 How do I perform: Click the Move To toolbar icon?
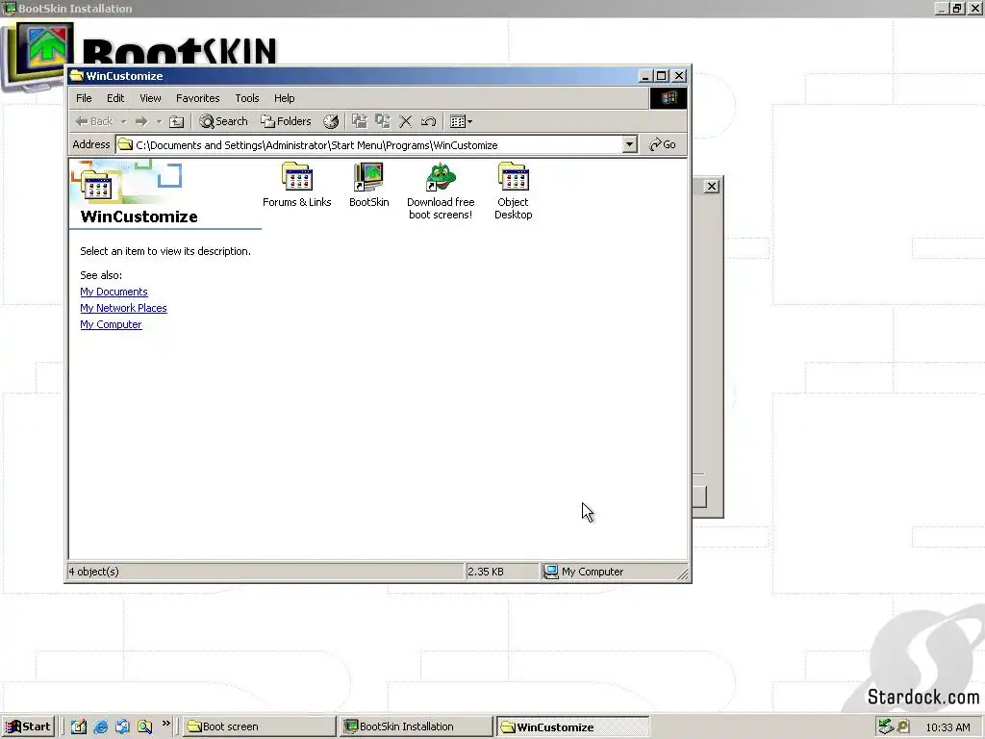point(360,121)
